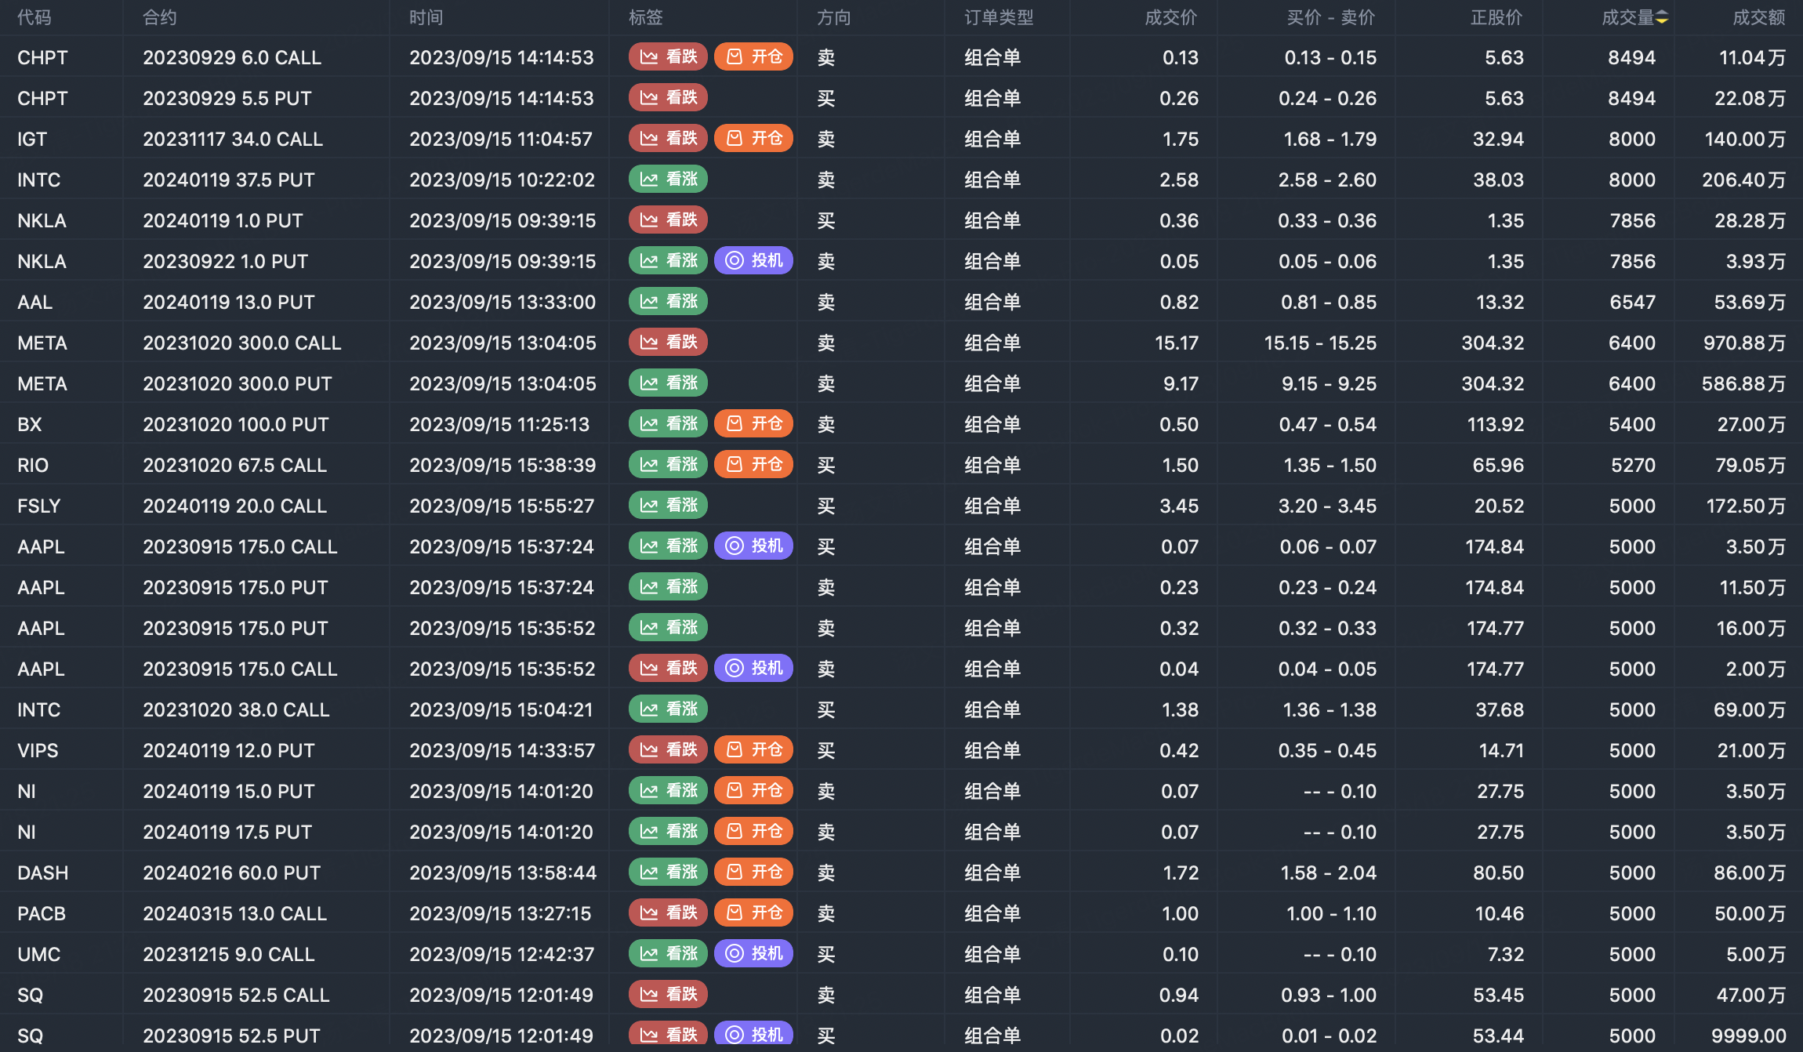Click 投机 tag in UMC row
Viewport: 1803px width, 1052px height.
[754, 954]
